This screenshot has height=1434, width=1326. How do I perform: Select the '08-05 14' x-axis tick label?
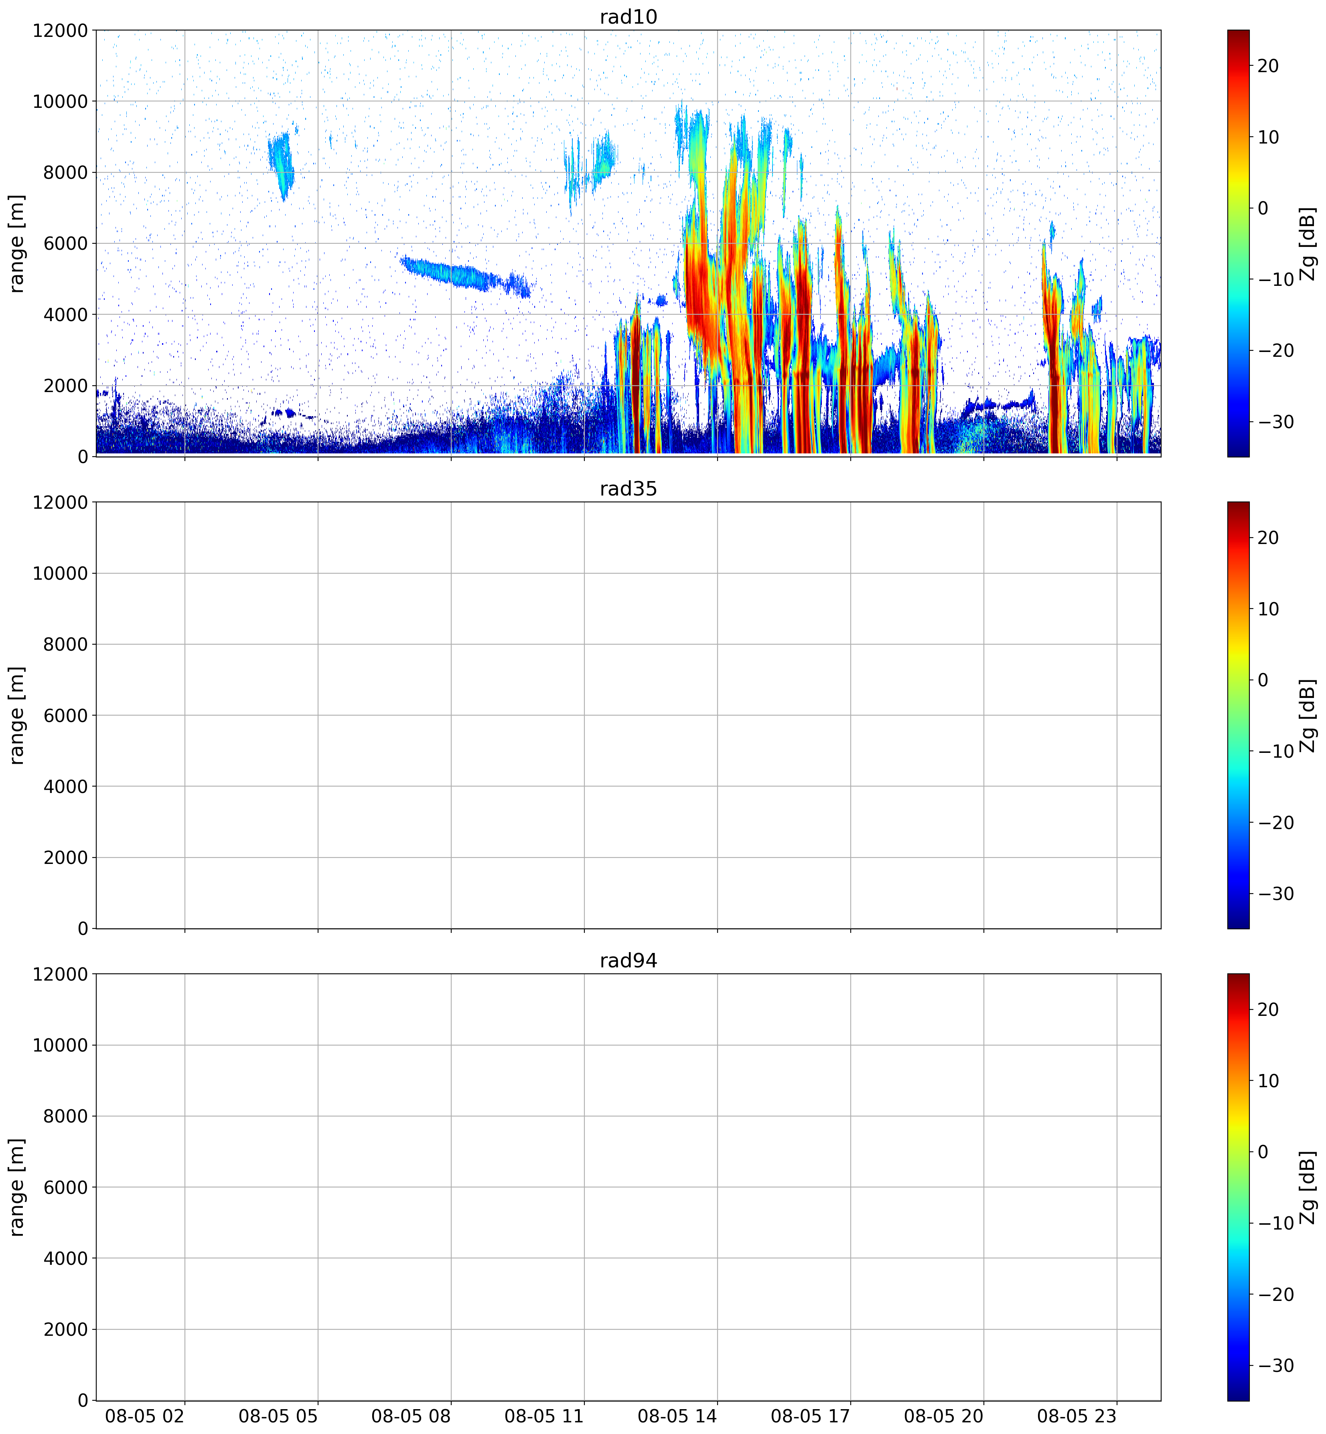677,1416
